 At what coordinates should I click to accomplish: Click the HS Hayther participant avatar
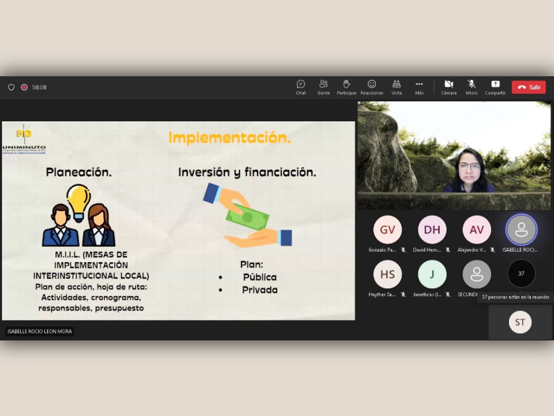(387, 274)
